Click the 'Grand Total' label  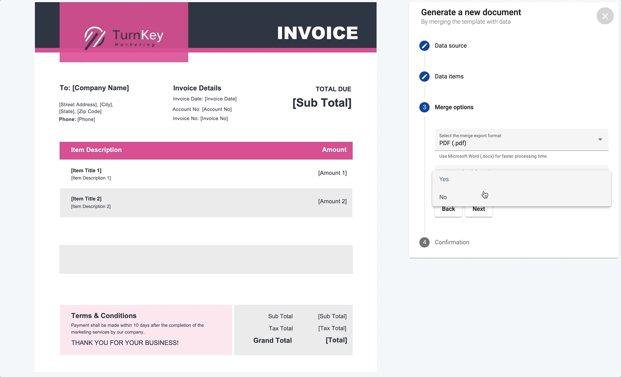click(272, 341)
